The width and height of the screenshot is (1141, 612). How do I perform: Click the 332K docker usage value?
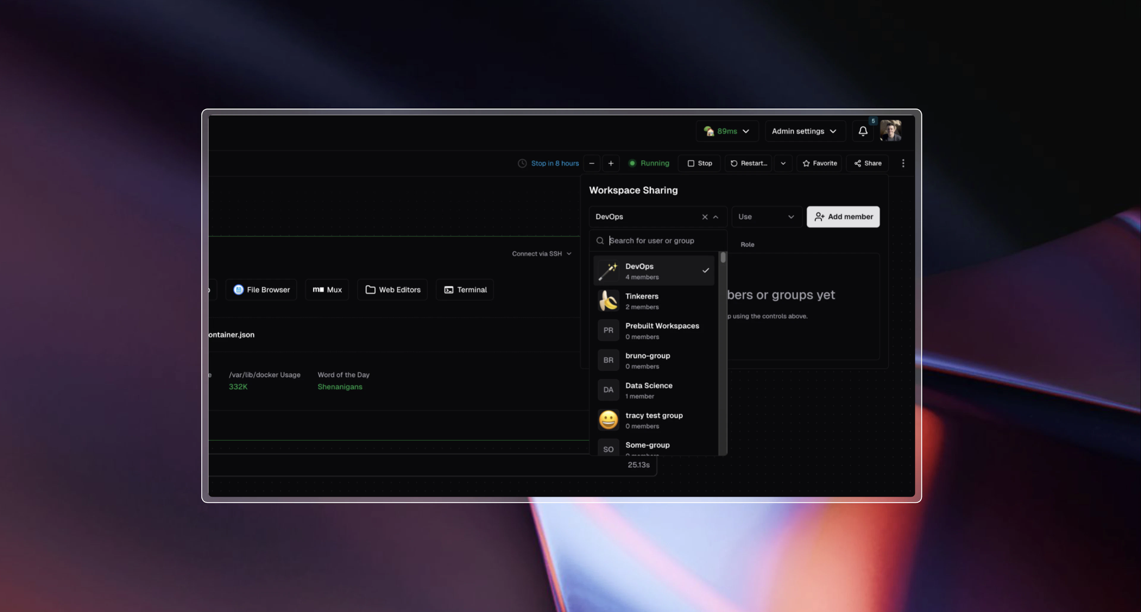(238, 387)
